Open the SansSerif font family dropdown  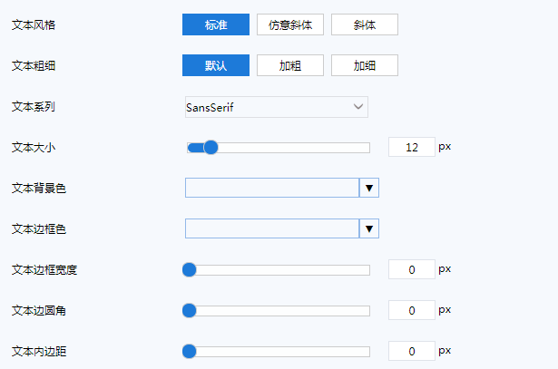(x=268, y=107)
